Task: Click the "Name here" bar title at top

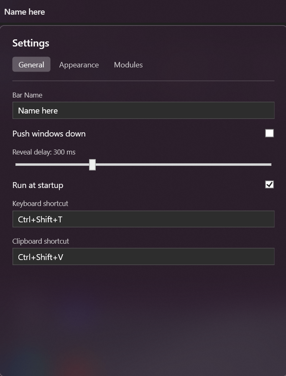Action: pyautogui.click(x=25, y=12)
